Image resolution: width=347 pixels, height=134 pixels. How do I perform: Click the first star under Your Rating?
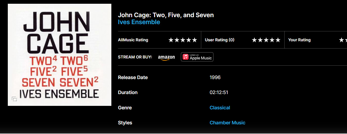click(341, 40)
